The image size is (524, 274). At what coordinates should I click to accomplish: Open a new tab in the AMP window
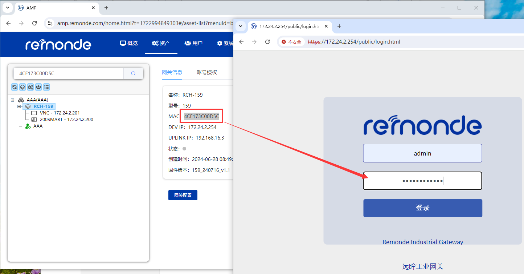pos(106,8)
